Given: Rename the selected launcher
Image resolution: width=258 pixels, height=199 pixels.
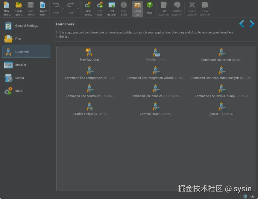Looking at the screenshot, I should point(177,8).
